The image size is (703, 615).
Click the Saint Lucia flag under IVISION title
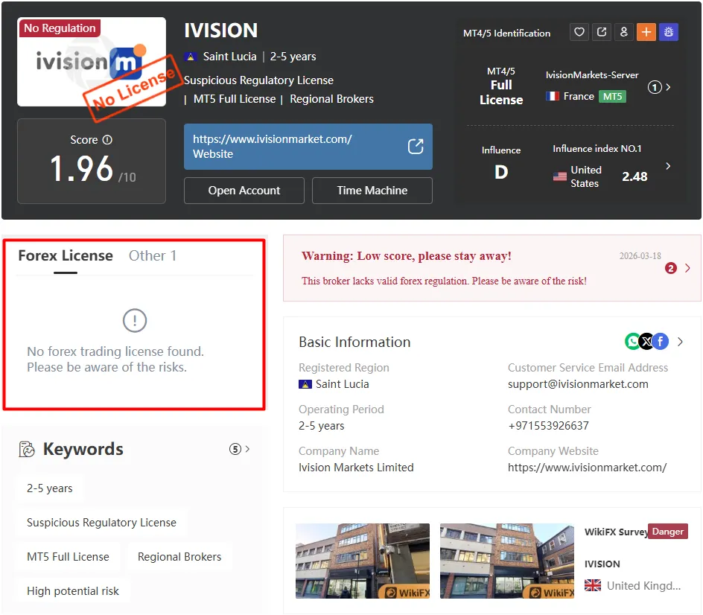(x=191, y=57)
